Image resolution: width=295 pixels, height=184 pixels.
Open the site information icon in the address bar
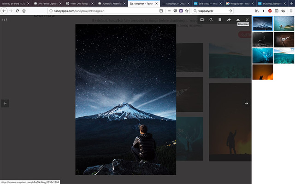point(51,11)
